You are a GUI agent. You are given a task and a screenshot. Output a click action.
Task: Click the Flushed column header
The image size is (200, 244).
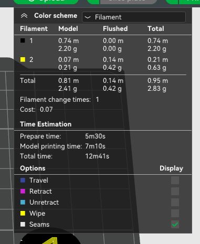click(115, 29)
